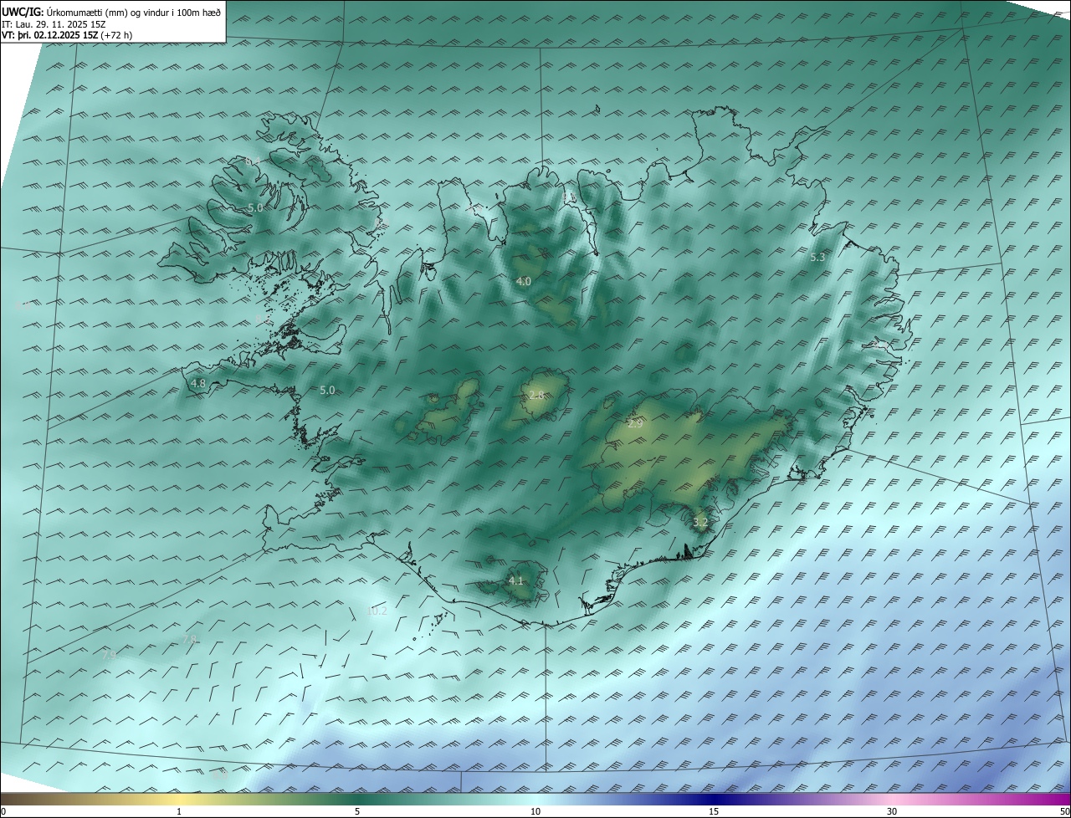Screen dimensions: 1071x818
Task: Click the 7.9 value over the southwest ocean
Action: pyautogui.click(x=109, y=656)
